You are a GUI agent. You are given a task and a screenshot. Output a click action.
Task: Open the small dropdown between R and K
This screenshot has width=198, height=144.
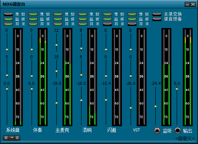click(x=12, y=138)
